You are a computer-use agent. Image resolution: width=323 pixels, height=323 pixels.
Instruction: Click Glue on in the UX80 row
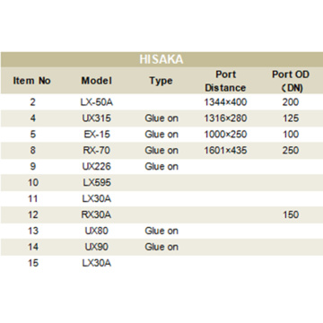click(161, 231)
